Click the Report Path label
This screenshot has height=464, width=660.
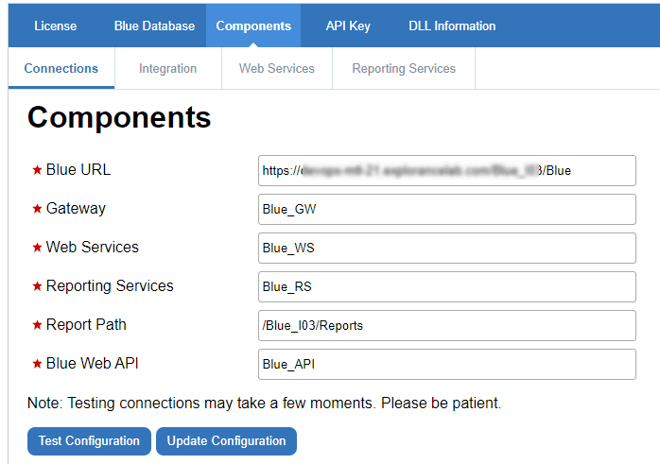[x=86, y=324]
